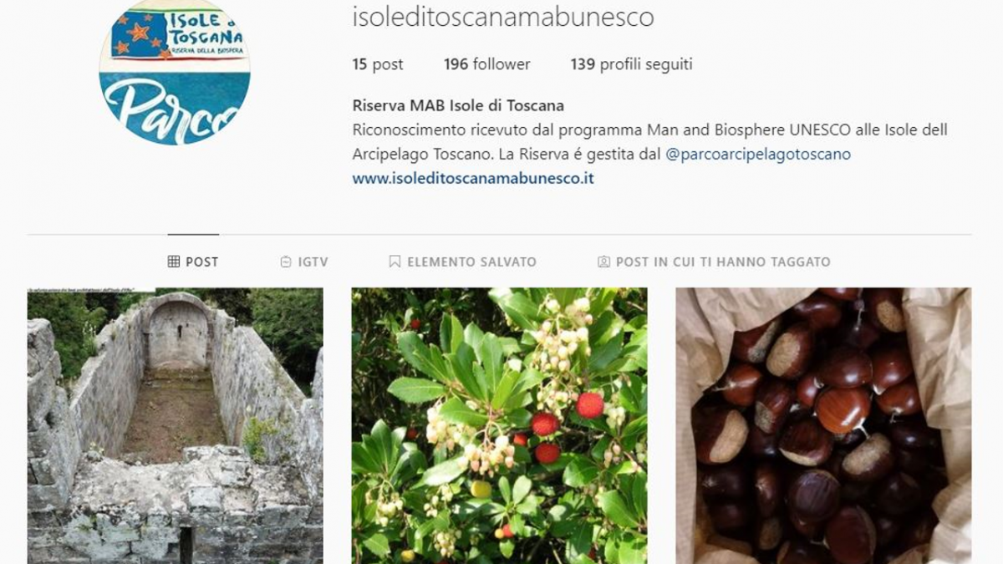
Task: Open the stone ruins post thumbnail
Action: tap(176, 426)
